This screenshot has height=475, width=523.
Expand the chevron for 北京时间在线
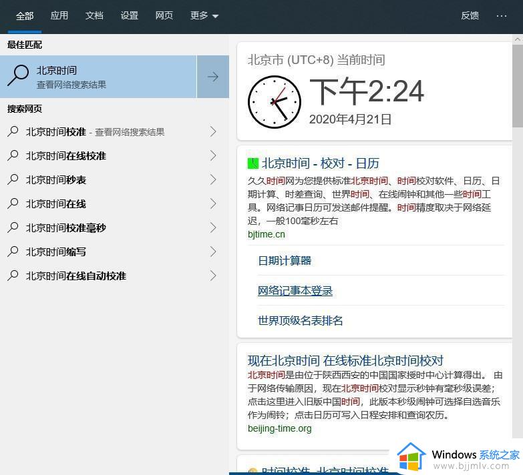click(214, 204)
